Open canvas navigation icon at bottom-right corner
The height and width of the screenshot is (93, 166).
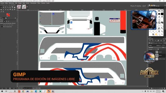pos(148,86)
